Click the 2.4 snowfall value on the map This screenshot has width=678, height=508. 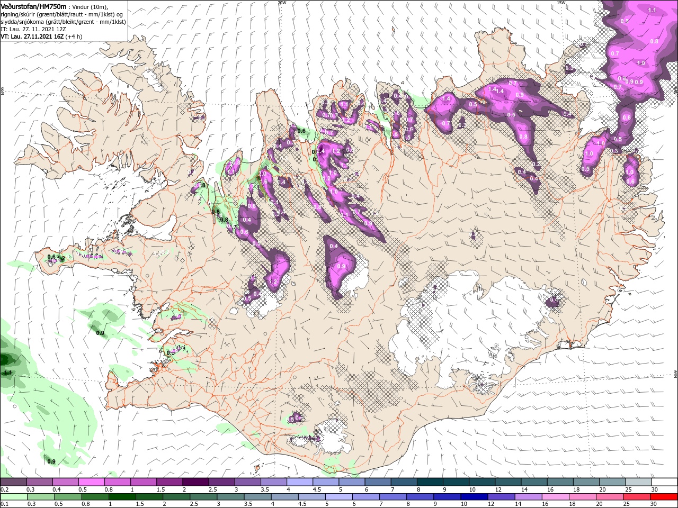pyautogui.click(x=319, y=151)
